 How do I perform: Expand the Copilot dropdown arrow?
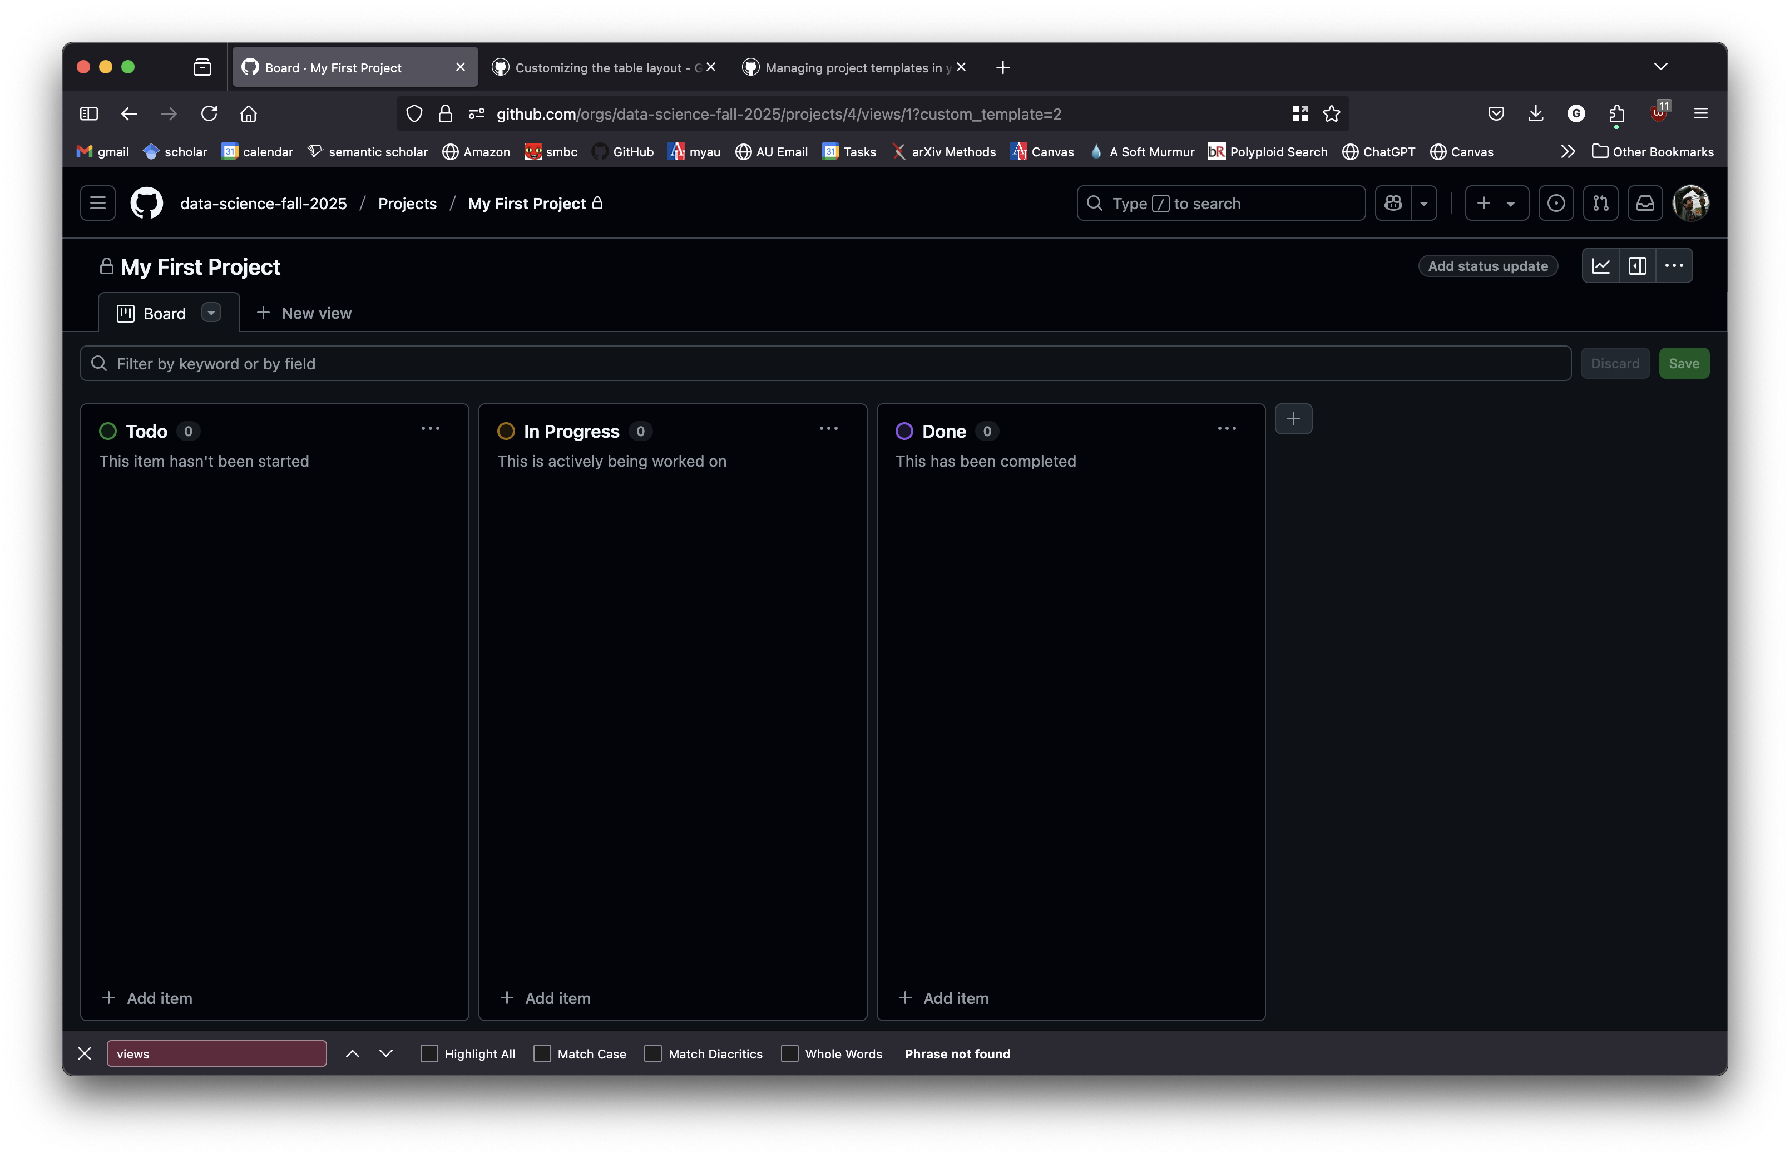[1424, 203]
